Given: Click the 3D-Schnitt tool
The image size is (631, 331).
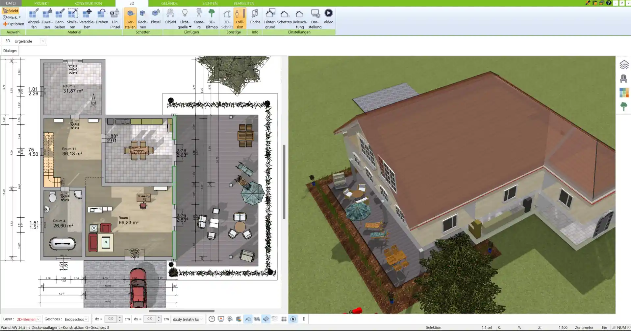Looking at the screenshot, I should (x=227, y=19).
